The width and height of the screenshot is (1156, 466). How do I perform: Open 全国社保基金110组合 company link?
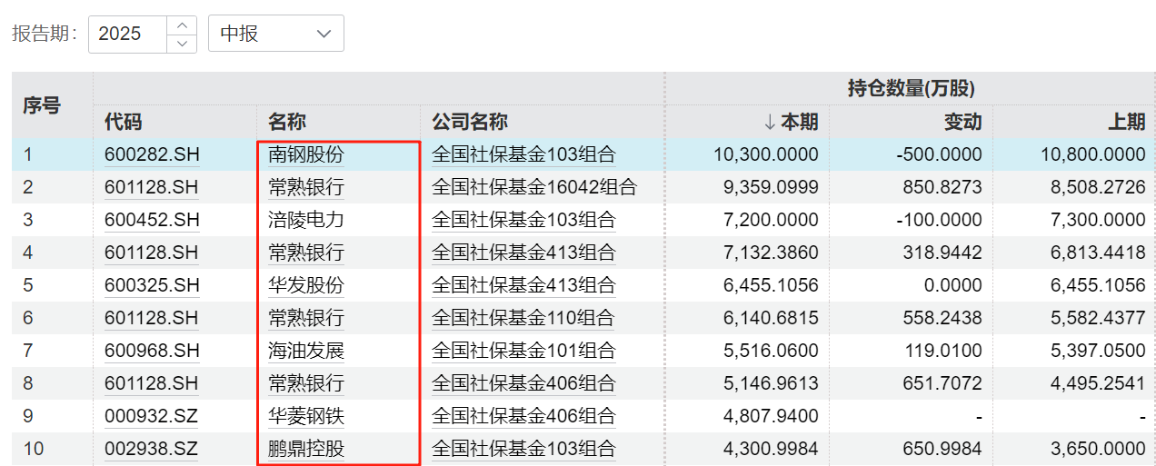523,318
